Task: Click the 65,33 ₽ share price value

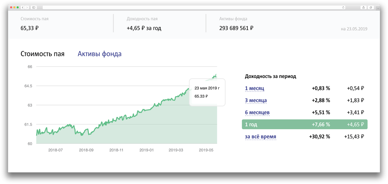Action: click(x=30, y=28)
